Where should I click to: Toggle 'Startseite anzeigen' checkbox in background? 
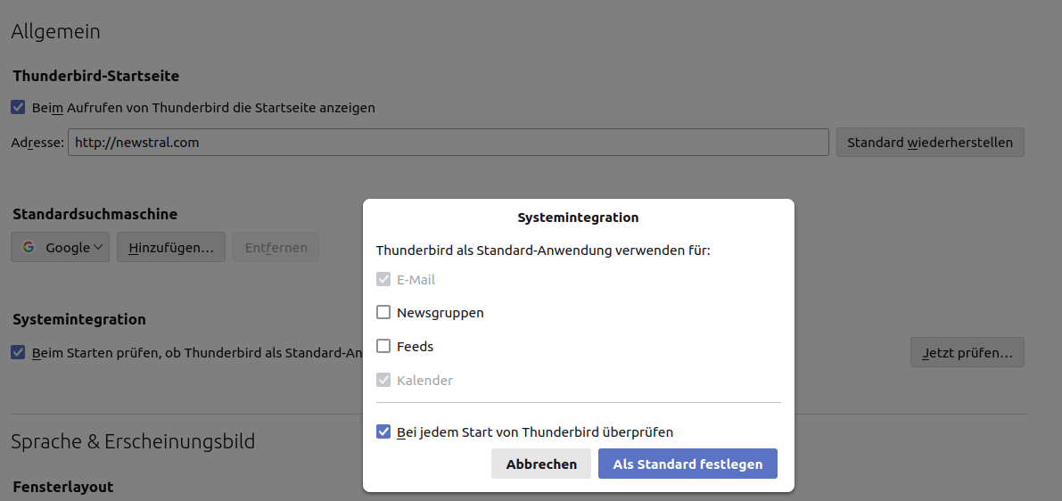click(x=19, y=107)
